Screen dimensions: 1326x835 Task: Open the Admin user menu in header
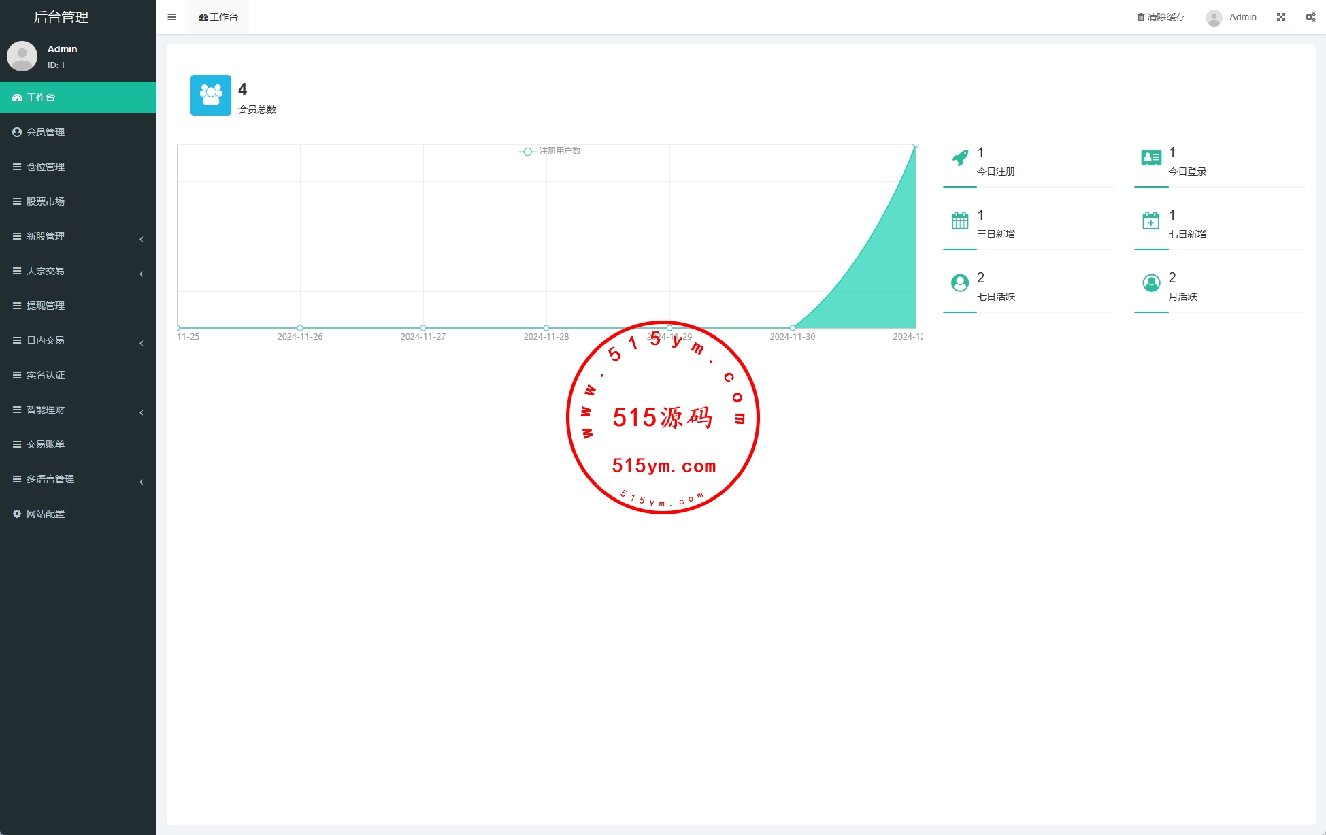1231,17
